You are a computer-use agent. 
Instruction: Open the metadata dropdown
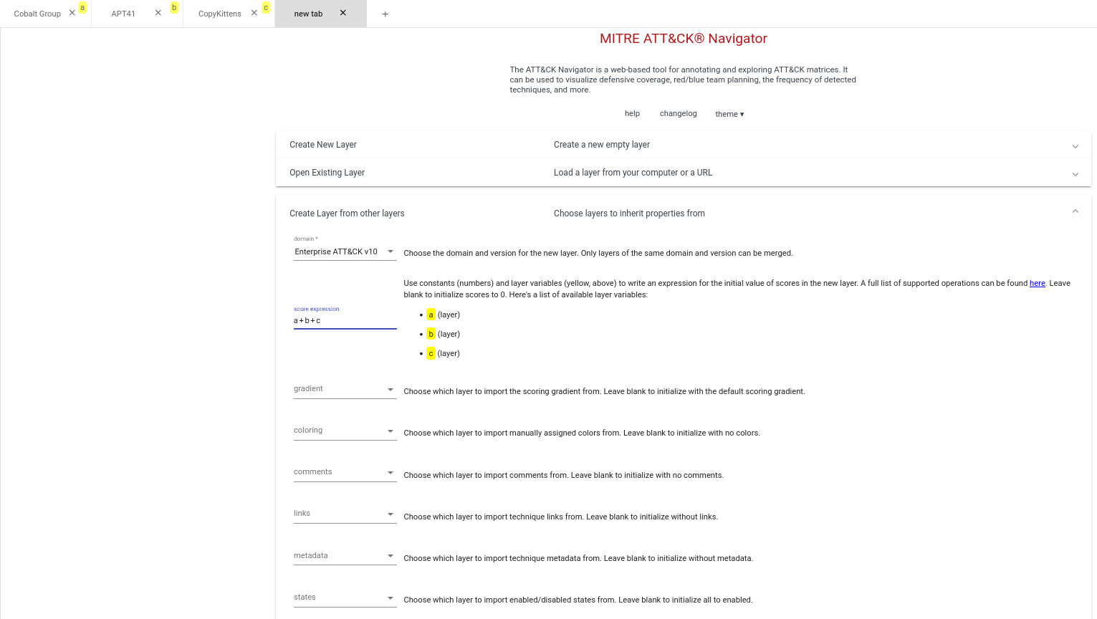point(345,556)
